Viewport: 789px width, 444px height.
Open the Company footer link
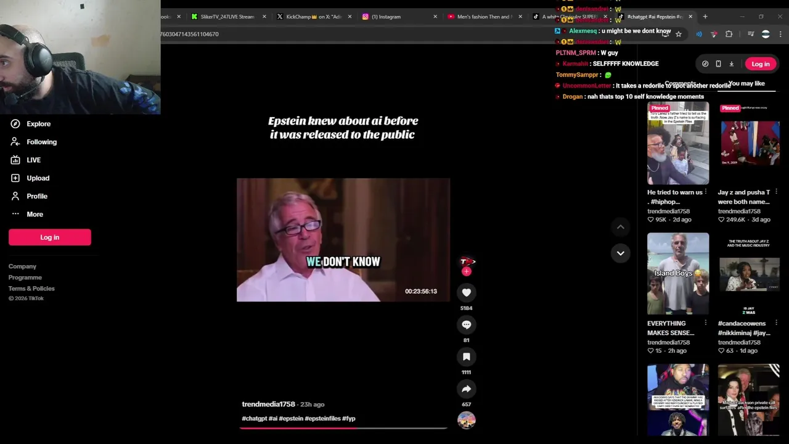pos(22,266)
